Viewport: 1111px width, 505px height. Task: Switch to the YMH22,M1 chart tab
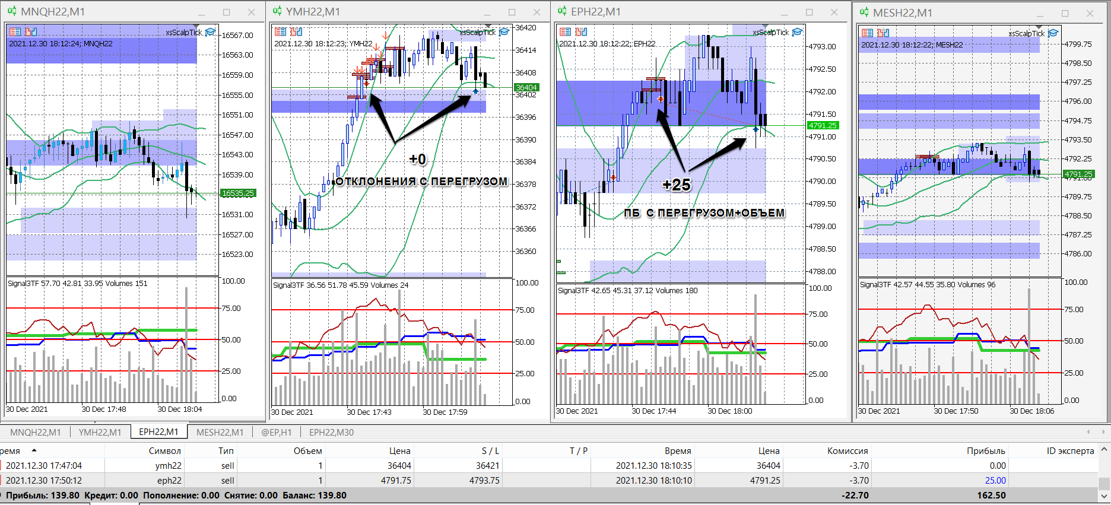(100, 432)
